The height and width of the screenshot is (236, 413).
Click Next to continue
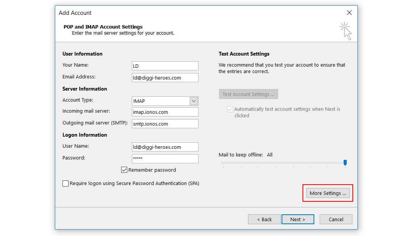298,219
